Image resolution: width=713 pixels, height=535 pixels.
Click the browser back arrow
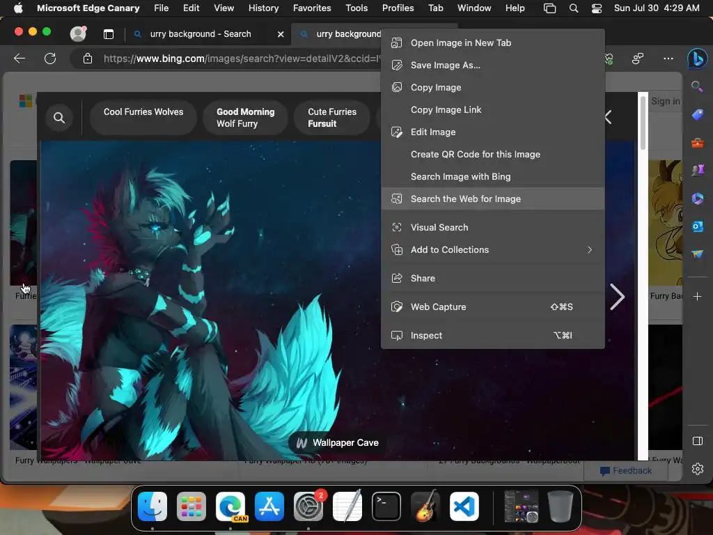pos(19,59)
